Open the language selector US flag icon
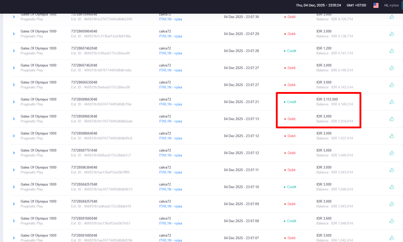The width and height of the screenshot is (403, 242). (376, 5)
